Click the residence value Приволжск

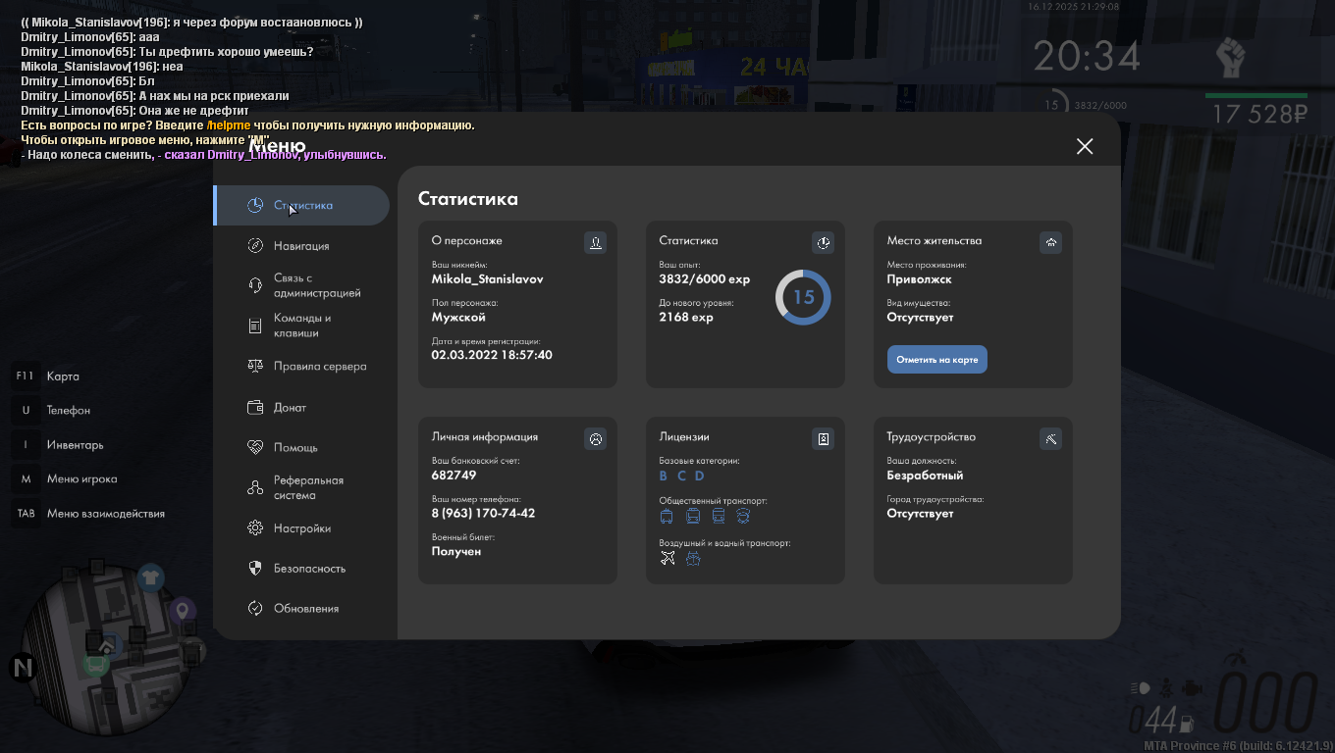(920, 278)
